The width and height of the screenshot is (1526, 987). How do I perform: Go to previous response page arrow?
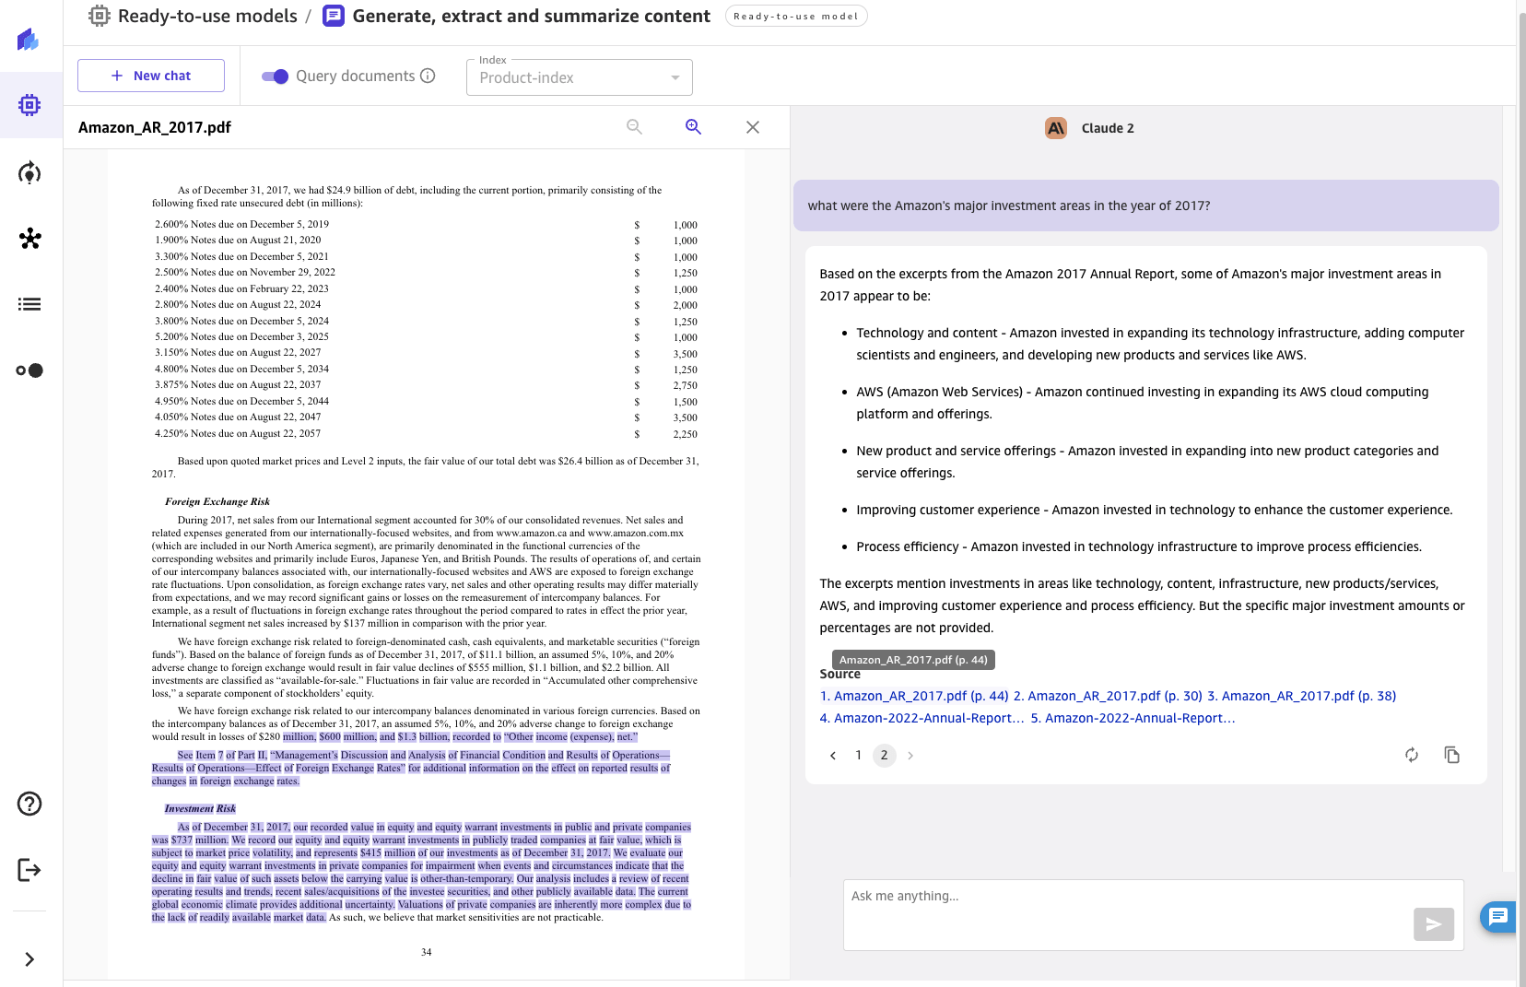click(833, 756)
